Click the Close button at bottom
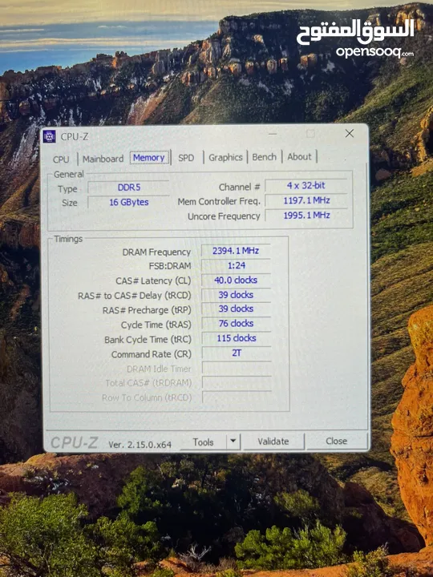This screenshot has height=577, width=433. click(x=337, y=441)
